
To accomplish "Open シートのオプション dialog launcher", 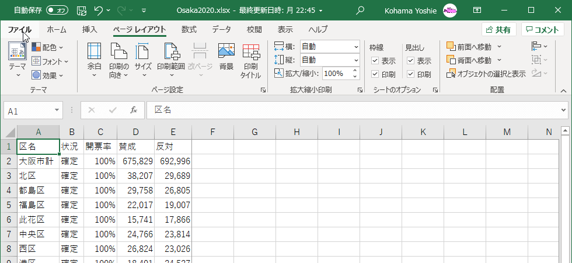I will point(435,90).
